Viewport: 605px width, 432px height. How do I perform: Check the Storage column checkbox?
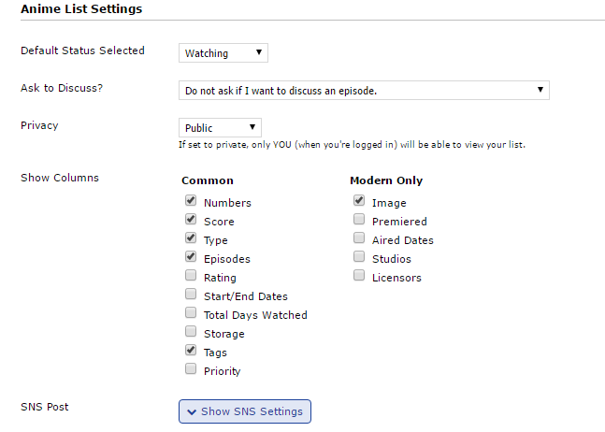pos(191,332)
